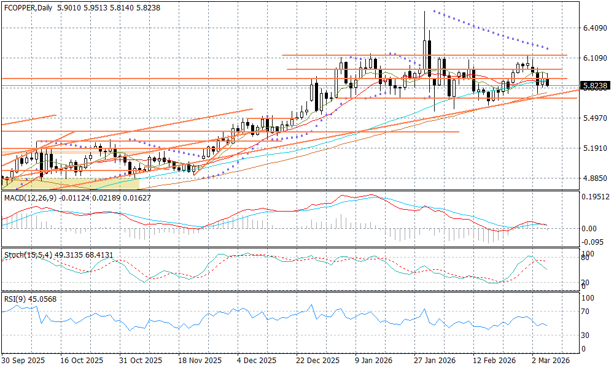This screenshot has width=614, height=368.
Task: Click the 0.19512 MACD scale value
Action: click(x=596, y=197)
